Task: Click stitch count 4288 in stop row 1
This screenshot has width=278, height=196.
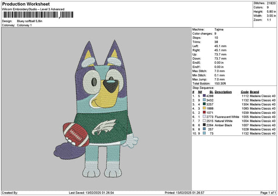Action: pyautogui.click(x=210, y=96)
